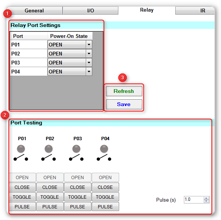221x220 pixels.
Task: Switch to the General tab
Action: pyautogui.click(x=34, y=10)
